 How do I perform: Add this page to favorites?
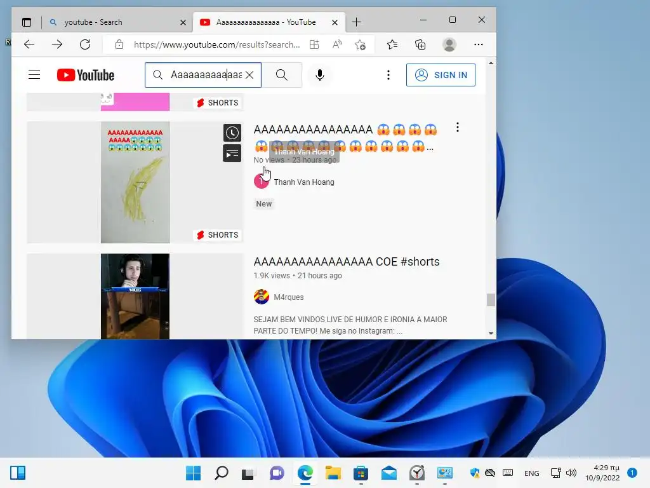point(361,44)
